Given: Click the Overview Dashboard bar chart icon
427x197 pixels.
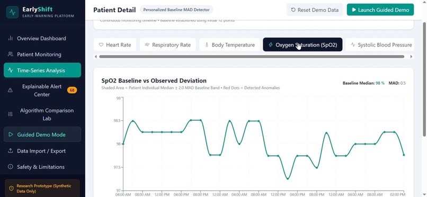Looking at the screenshot, I should [x=11, y=38].
